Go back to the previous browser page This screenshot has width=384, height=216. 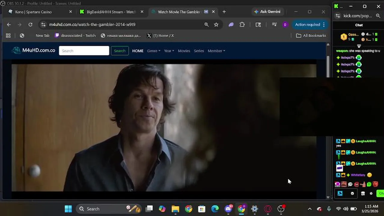9,25
